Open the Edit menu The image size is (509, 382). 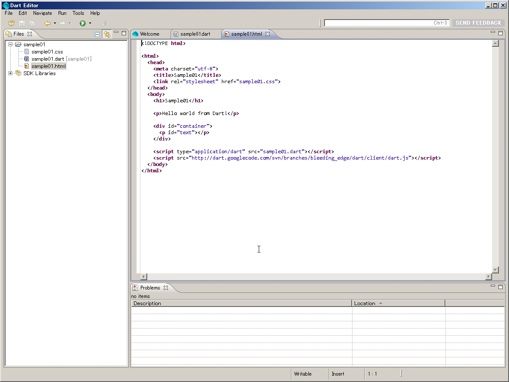pyautogui.click(x=23, y=13)
